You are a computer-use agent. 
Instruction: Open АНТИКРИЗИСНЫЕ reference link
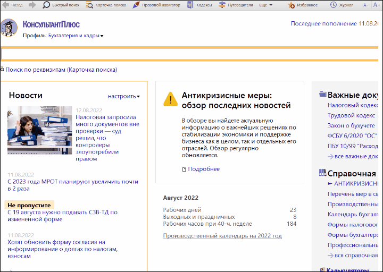356,184
